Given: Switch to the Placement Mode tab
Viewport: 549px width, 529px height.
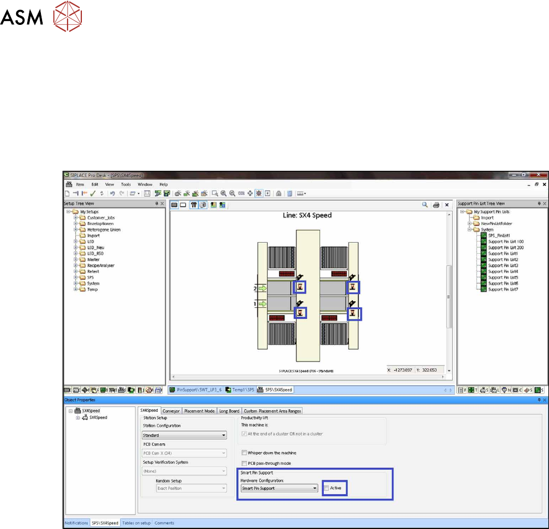Looking at the screenshot, I should 199,411.
